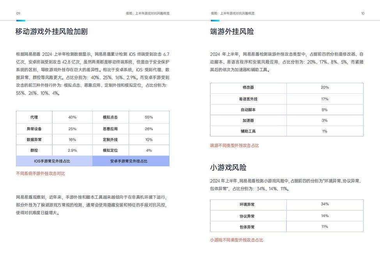The width and height of the screenshot is (380, 267).
Task: Select the 自动脚本 table cell
Action: tap(248, 110)
